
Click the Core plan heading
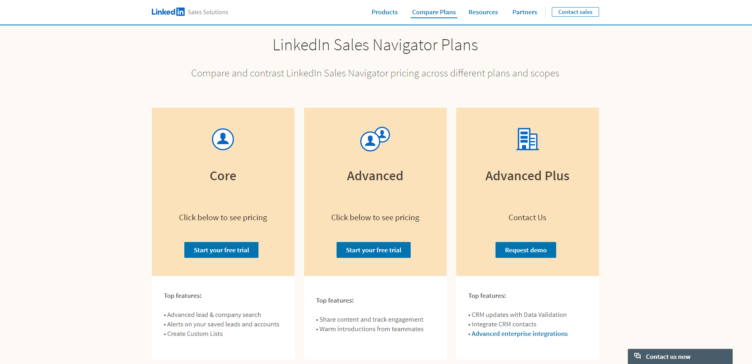[x=223, y=176]
